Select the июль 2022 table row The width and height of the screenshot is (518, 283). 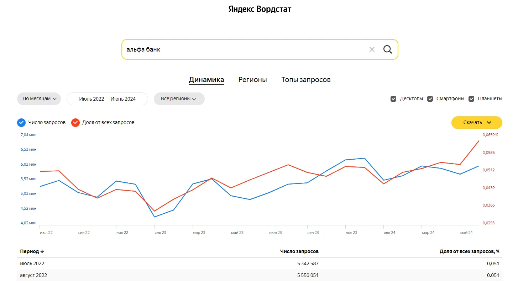point(260,264)
